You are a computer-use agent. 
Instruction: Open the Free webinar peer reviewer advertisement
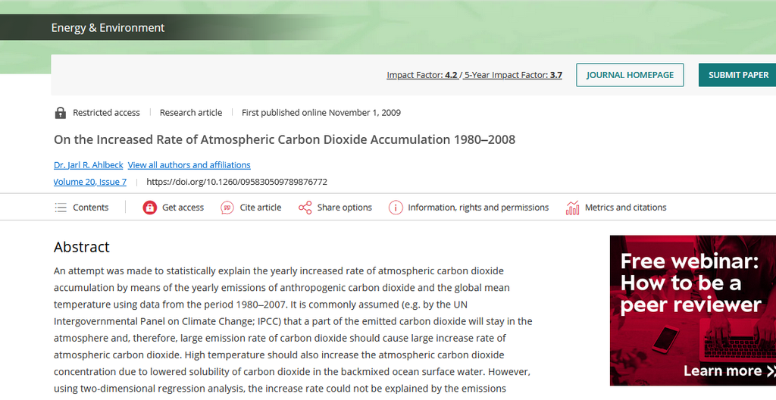(x=693, y=311)
